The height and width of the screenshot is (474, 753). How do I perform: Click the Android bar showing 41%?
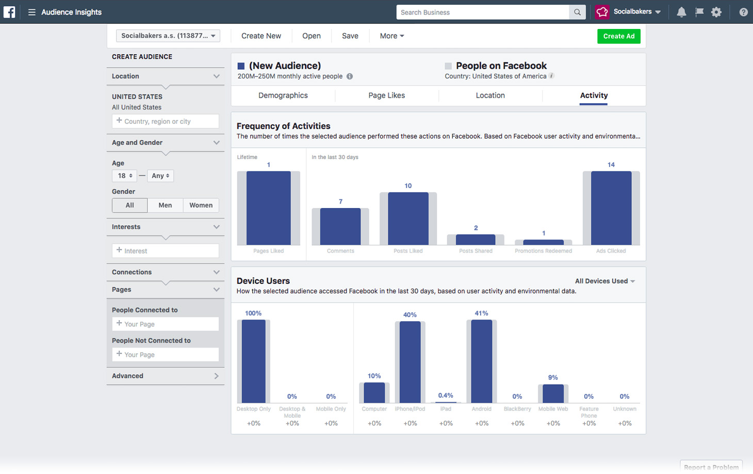(482, 361)
